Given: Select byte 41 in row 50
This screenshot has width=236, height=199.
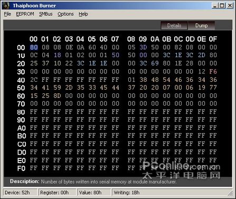Looking at the screenshot, I should (x=45, y=88).
